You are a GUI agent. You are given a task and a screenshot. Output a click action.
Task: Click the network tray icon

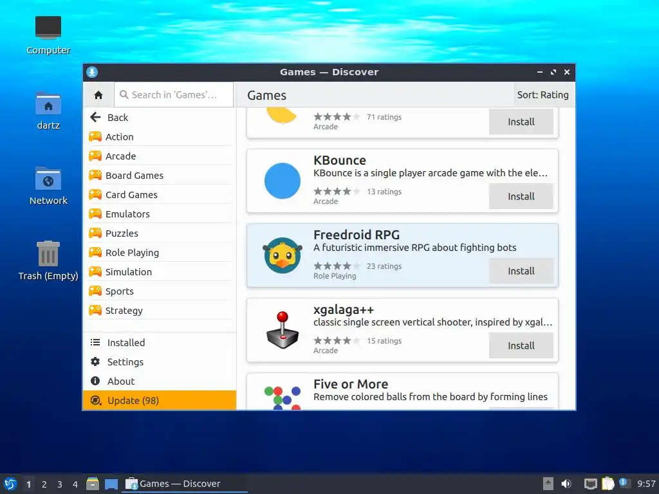591,484
